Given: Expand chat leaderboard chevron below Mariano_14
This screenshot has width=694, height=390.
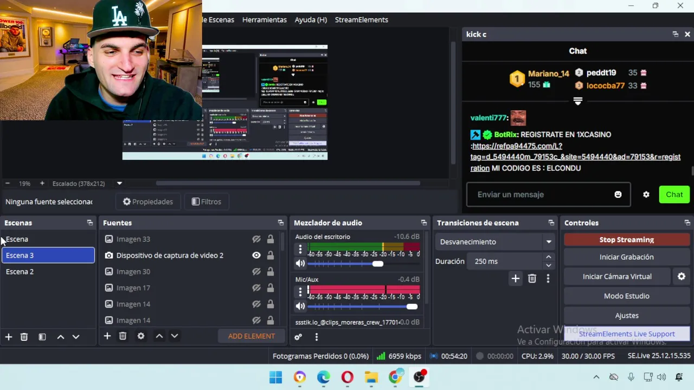Looking at the screenshot, I should tap(578, 101).
